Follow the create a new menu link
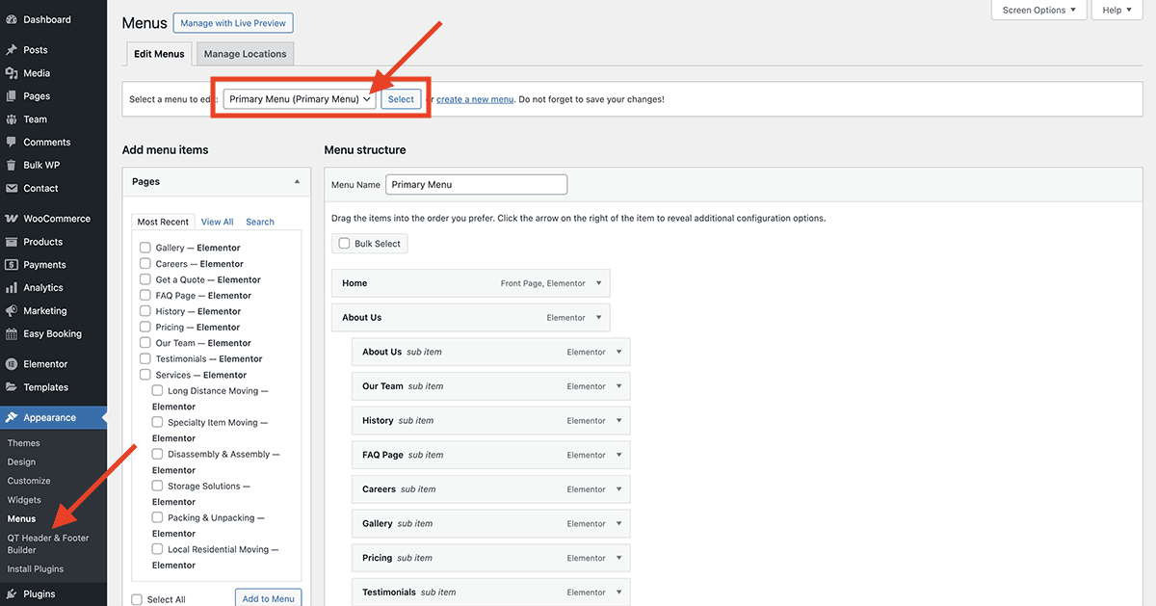The width and height of the screenshot is (1156, 606). tap(475, 99)
